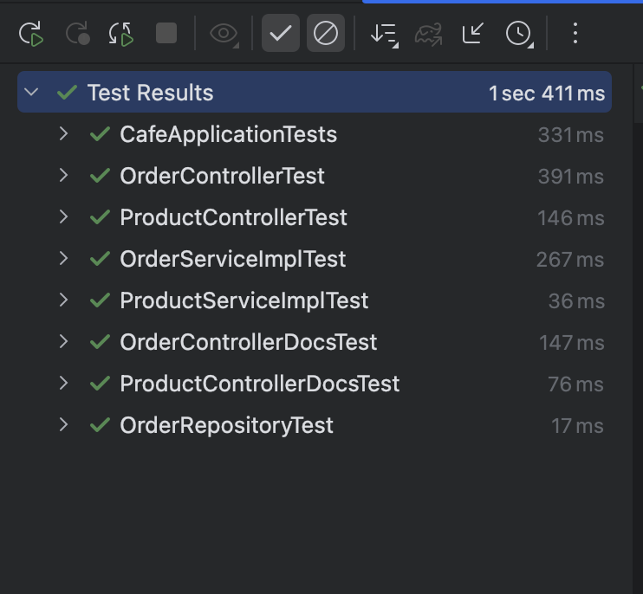Viewport: 643px width, 594px height.
Task: Toggle the eye visibility icon
Action: pos(224,34)
